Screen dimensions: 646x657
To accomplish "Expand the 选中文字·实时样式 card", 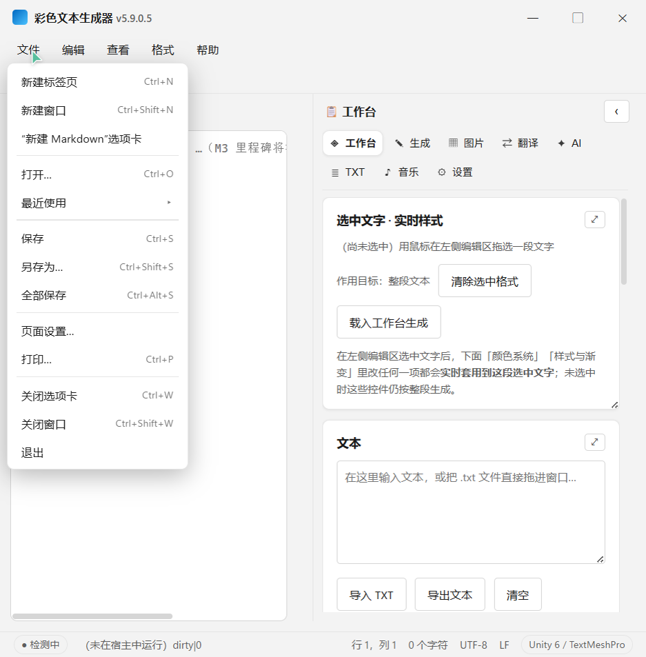I will (594, 219).
